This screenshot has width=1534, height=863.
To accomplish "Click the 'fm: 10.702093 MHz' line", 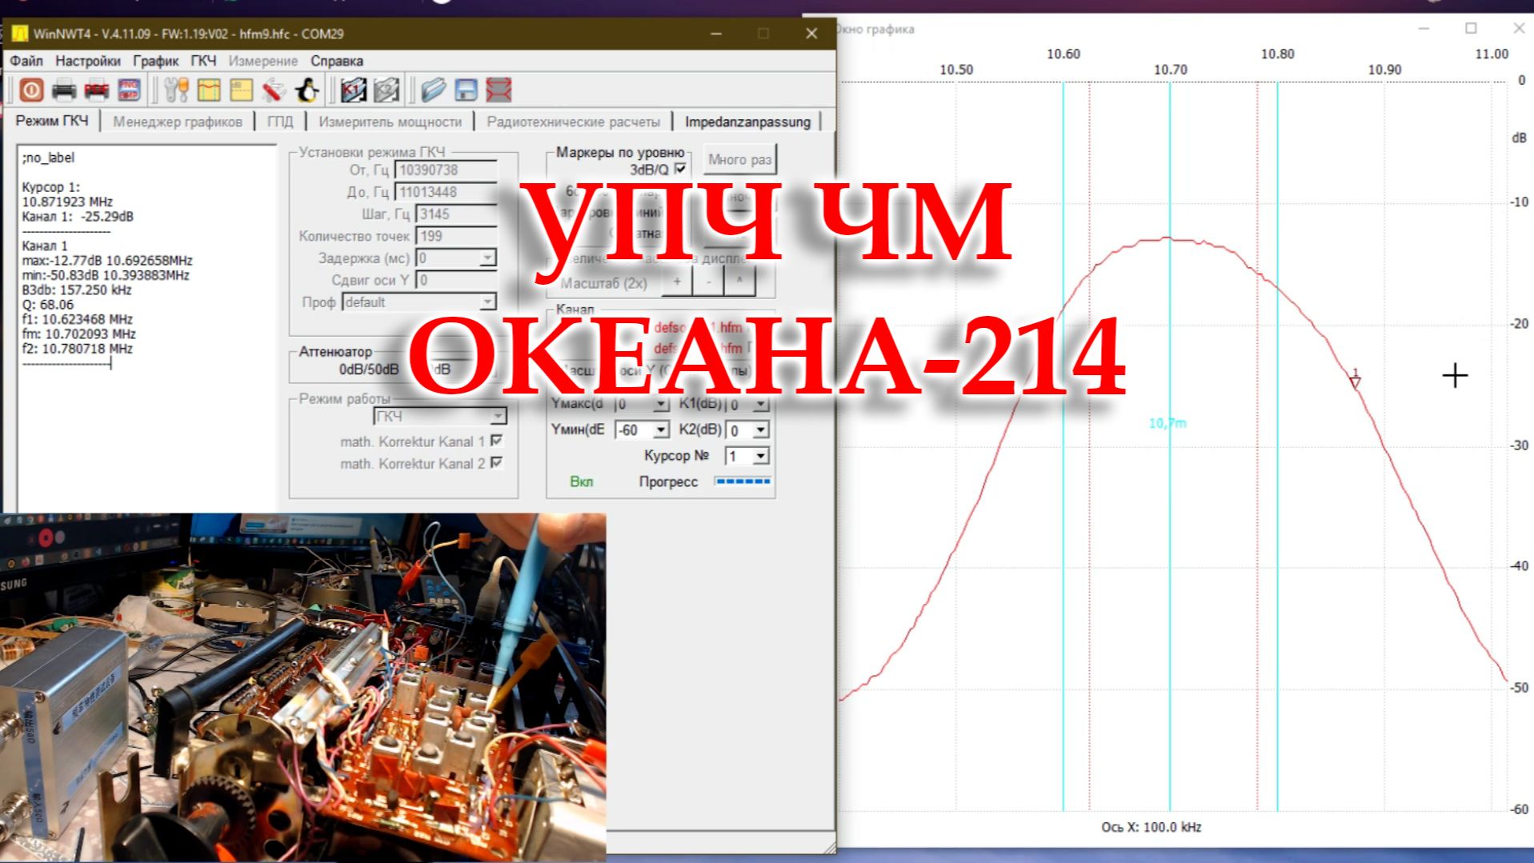I will click(79, 334).
